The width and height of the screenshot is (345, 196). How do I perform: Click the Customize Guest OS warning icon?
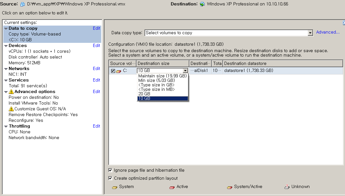(x=11, y=109)
